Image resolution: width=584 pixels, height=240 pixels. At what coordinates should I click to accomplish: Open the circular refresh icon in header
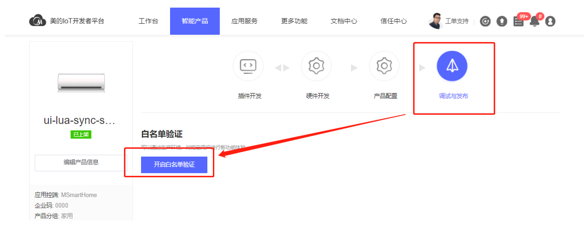(x=485, y=21)
